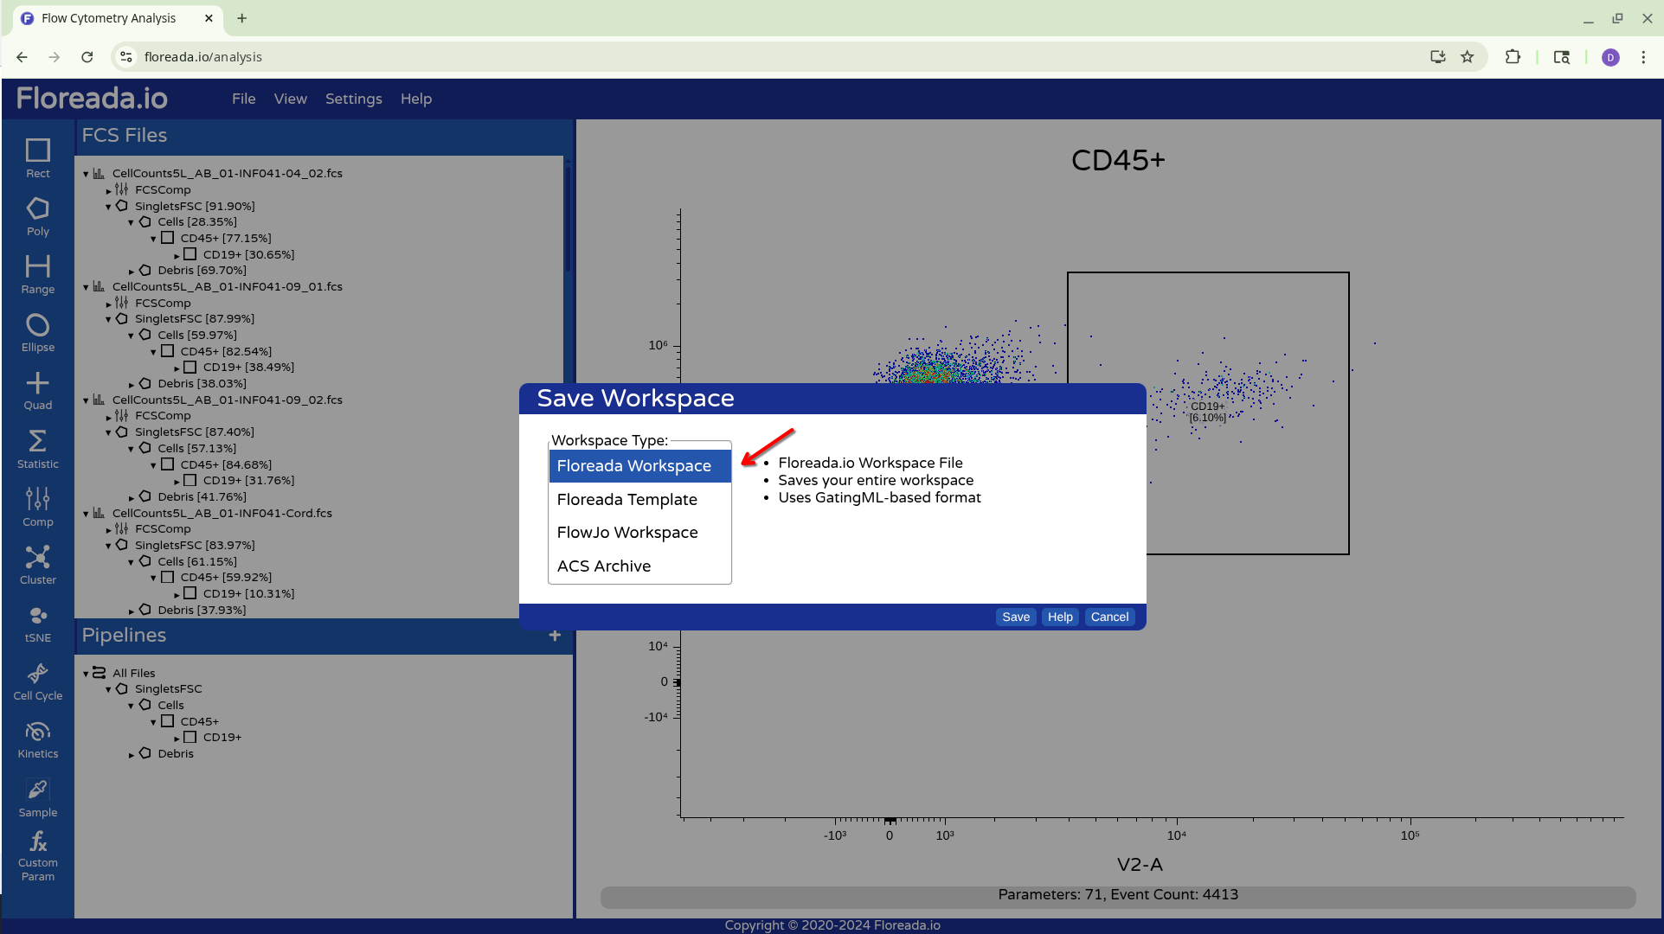Add a new pipeline with plus icon
The image size is (1664, 934).
point(555,636)
